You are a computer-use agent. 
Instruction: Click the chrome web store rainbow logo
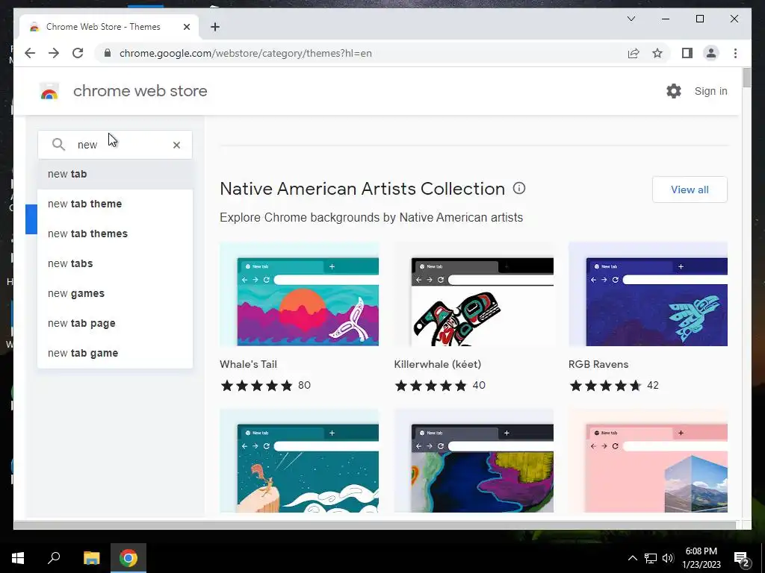[x=49, y=91]
